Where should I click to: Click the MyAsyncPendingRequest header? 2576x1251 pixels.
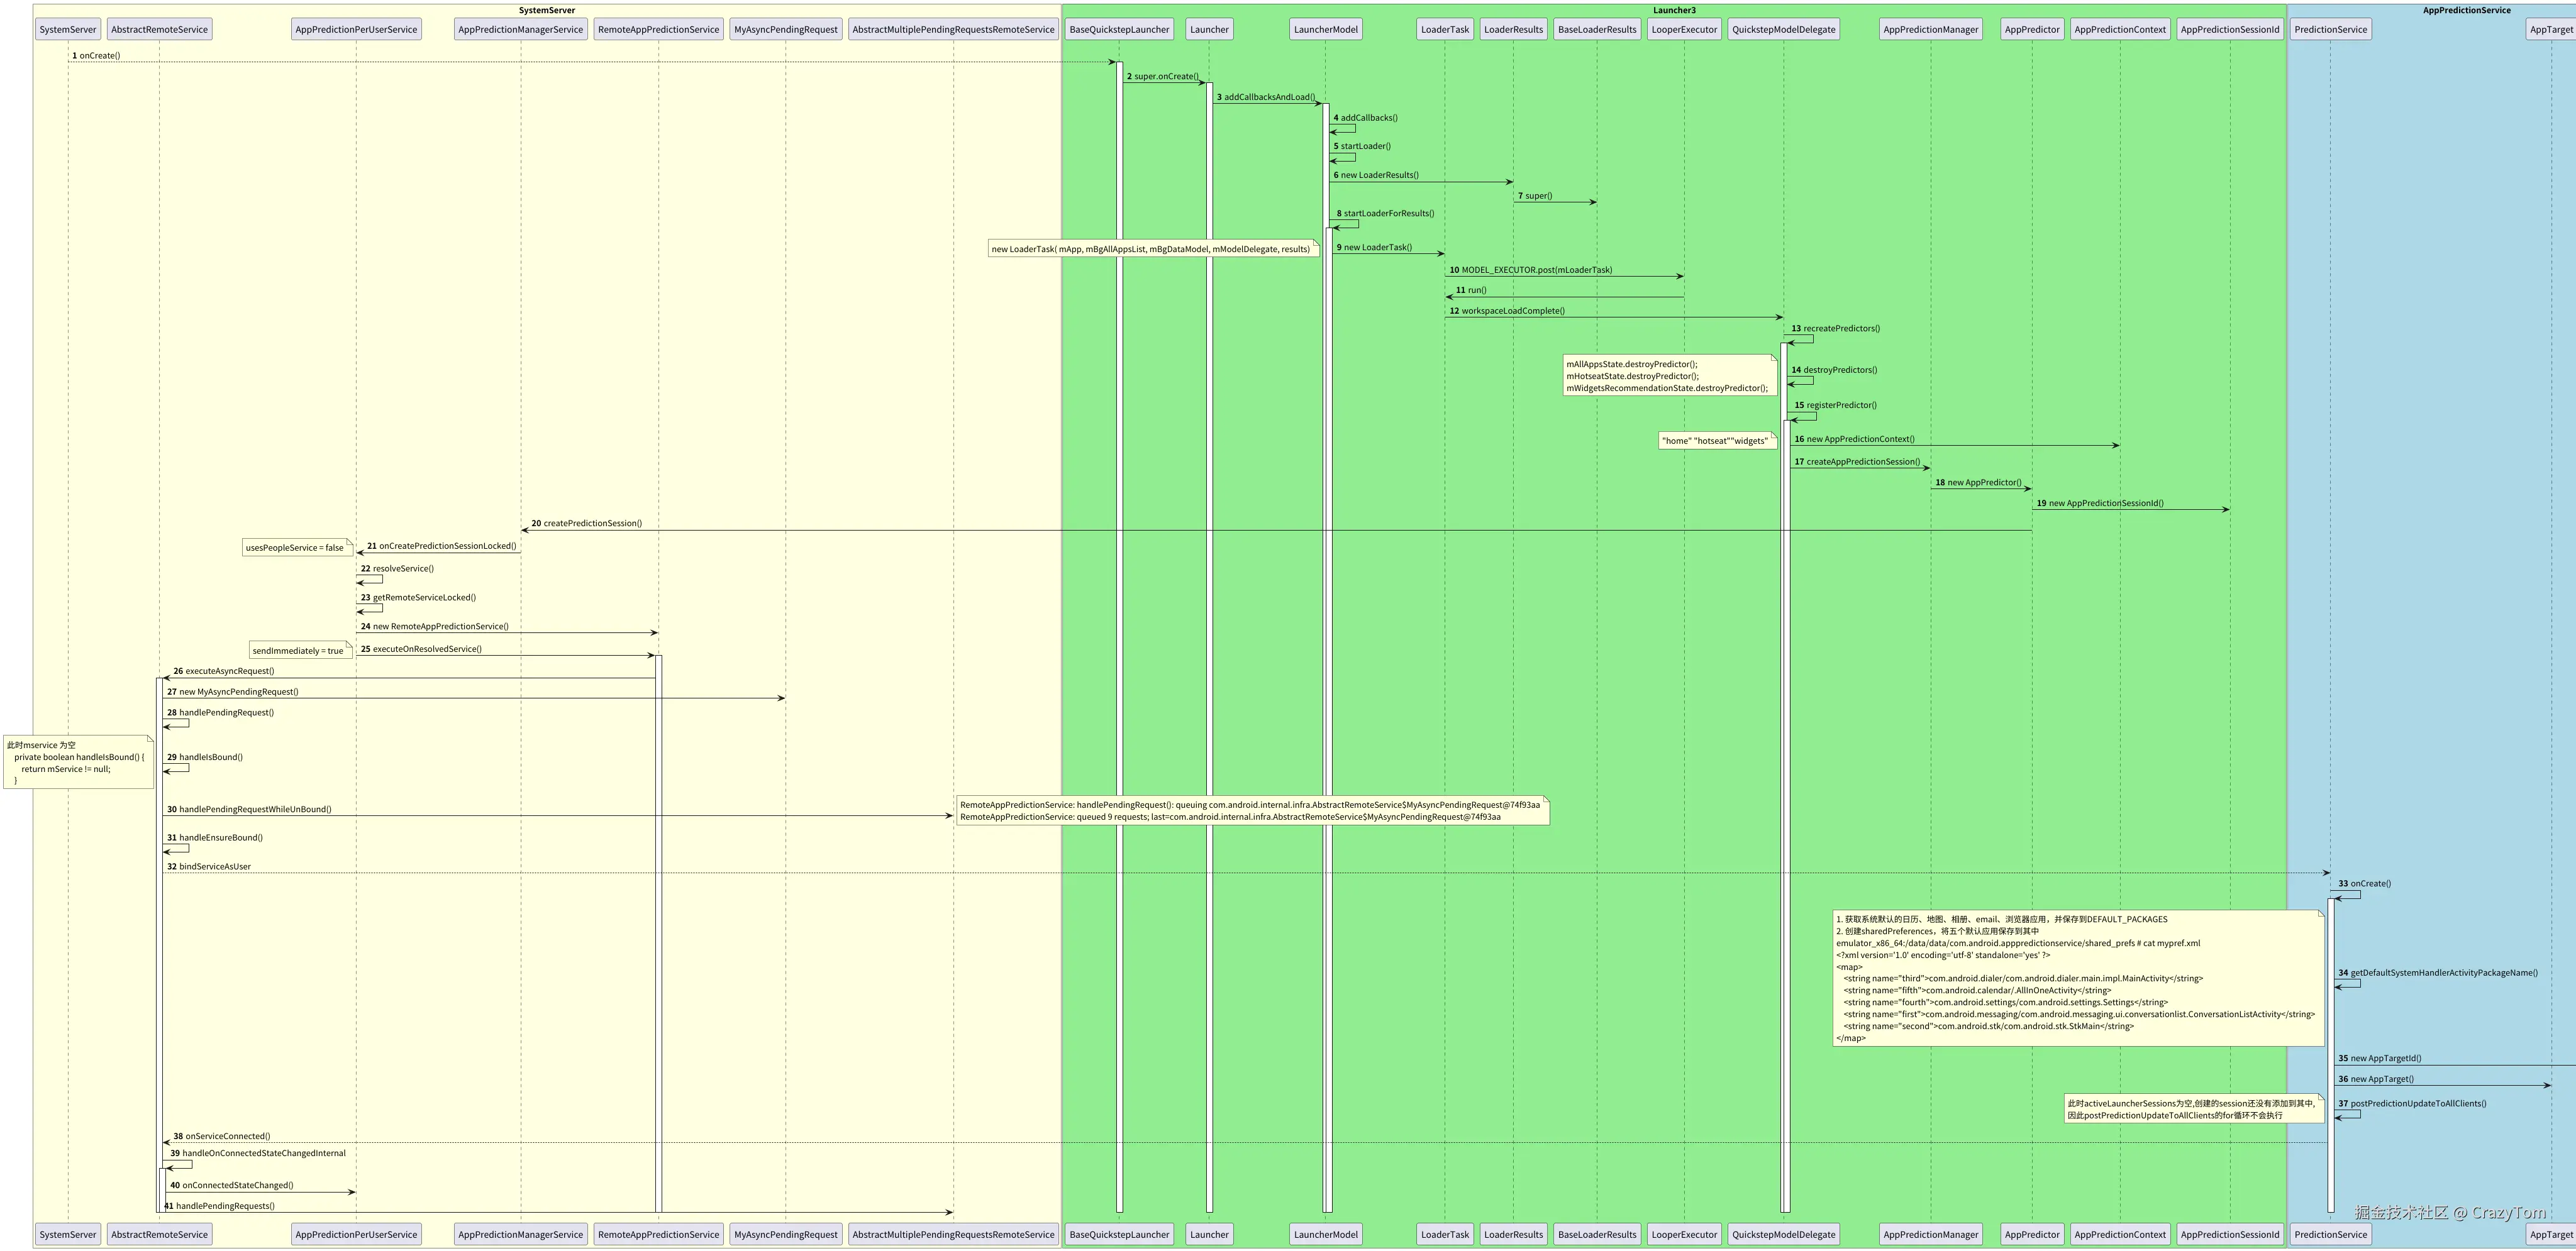785,29
